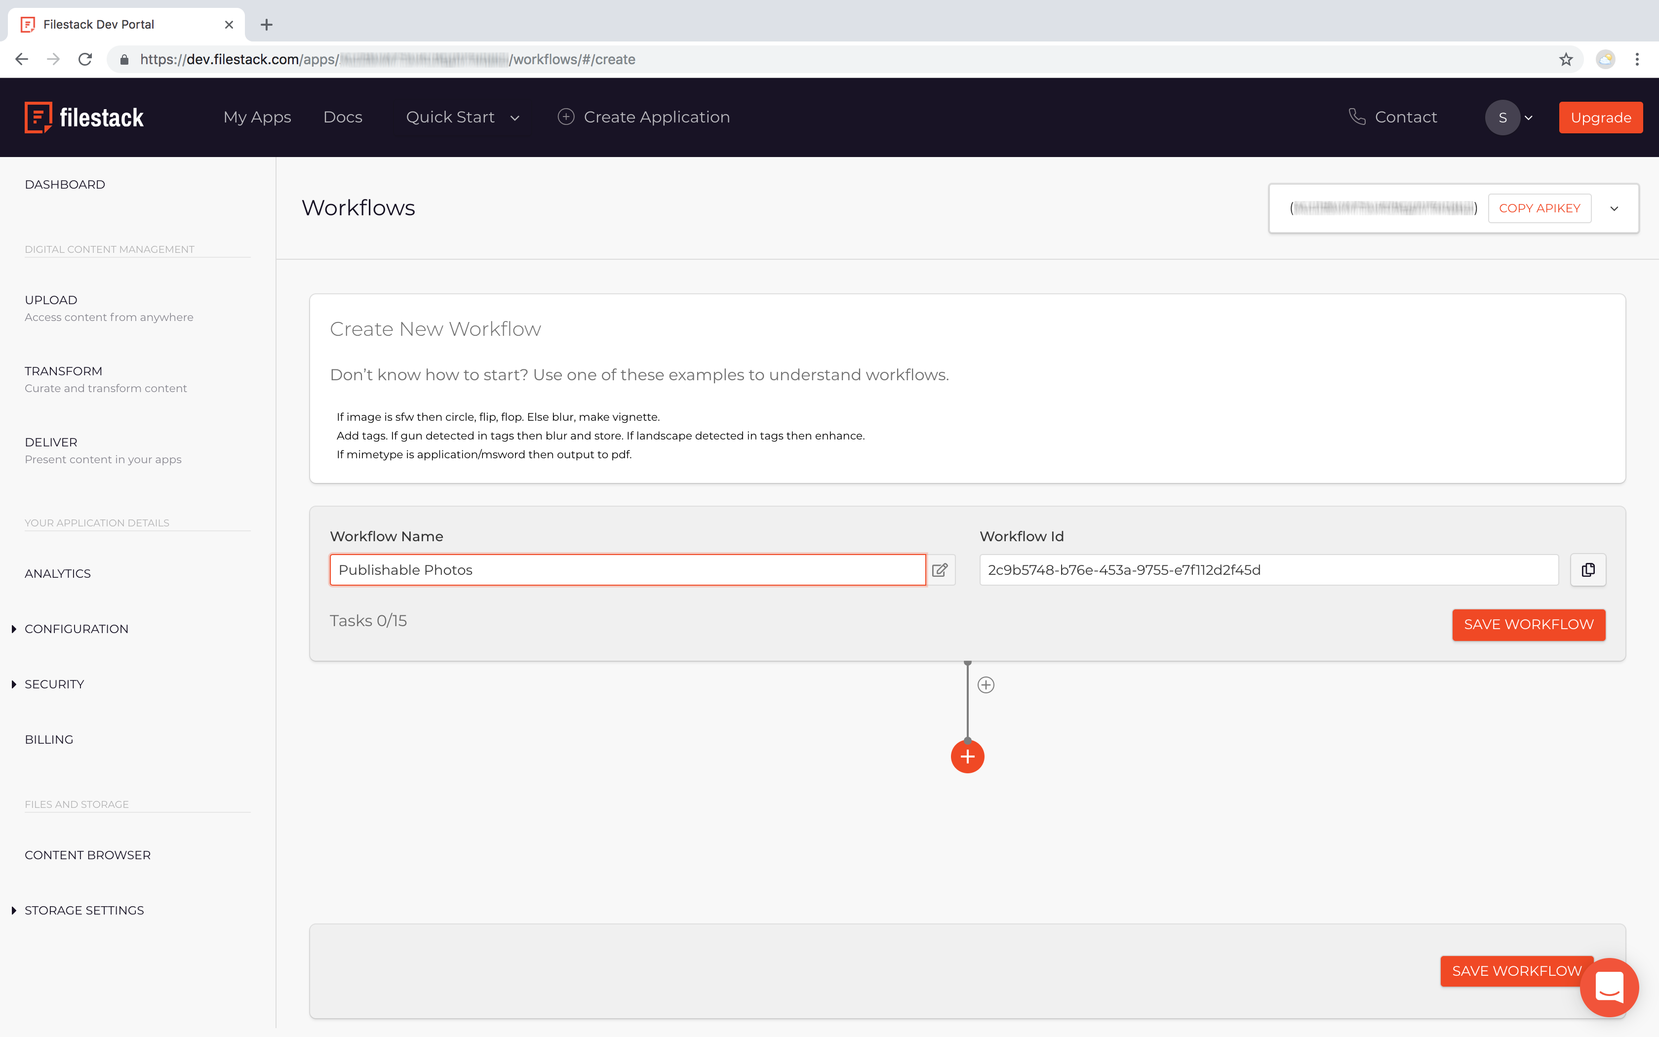Open the Upload sidebar section
This screenshot has height=1037, width=1659.
(x=109, y=308)
